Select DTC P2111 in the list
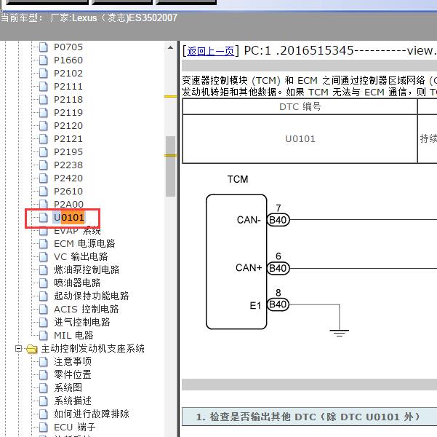This screenshot has height=437, width=437. click(x=68, y=87)
